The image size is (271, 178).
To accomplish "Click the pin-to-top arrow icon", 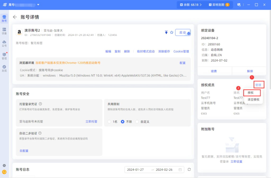I will (166, 33).
